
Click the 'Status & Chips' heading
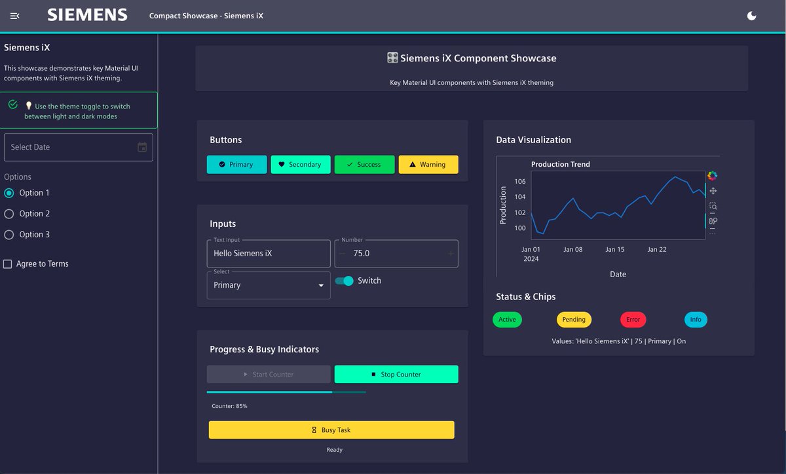(526, 297)
